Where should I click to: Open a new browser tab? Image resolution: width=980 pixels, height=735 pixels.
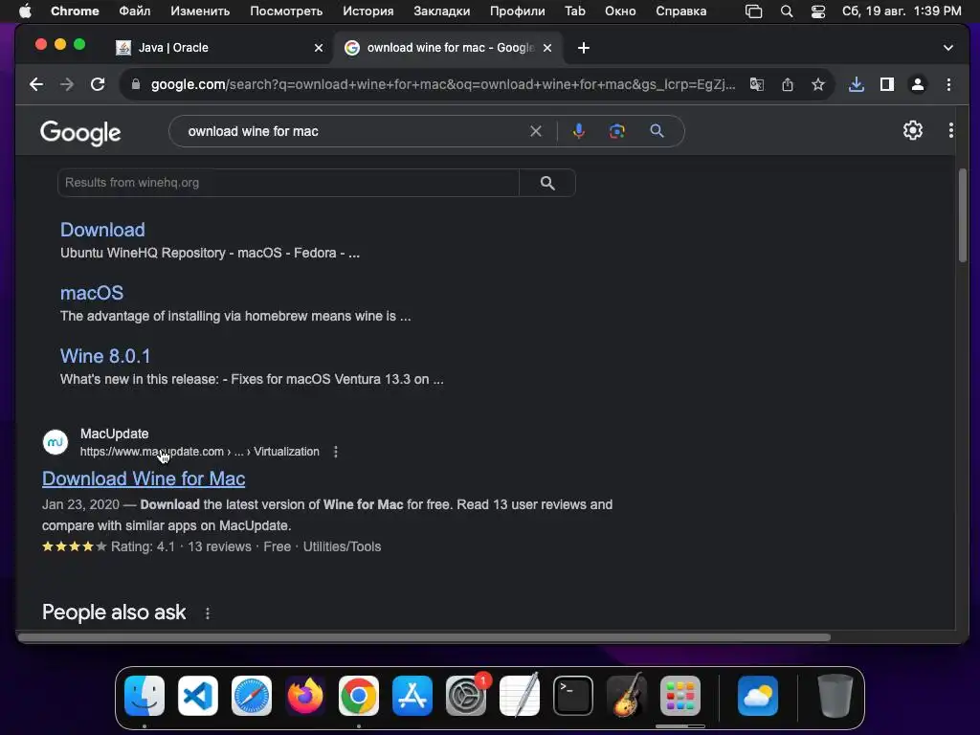583,48
